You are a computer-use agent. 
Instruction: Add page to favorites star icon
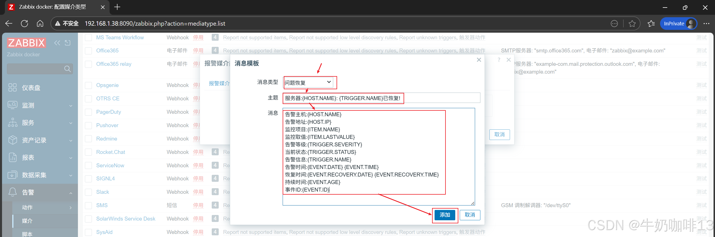coord(632,24)
